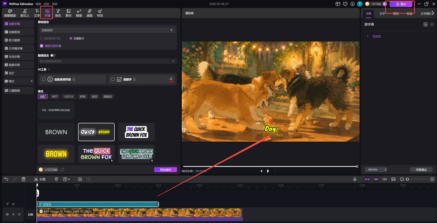
Task: Switch to the 文字 text tab in top toolbar
Action: click(37, 13)
